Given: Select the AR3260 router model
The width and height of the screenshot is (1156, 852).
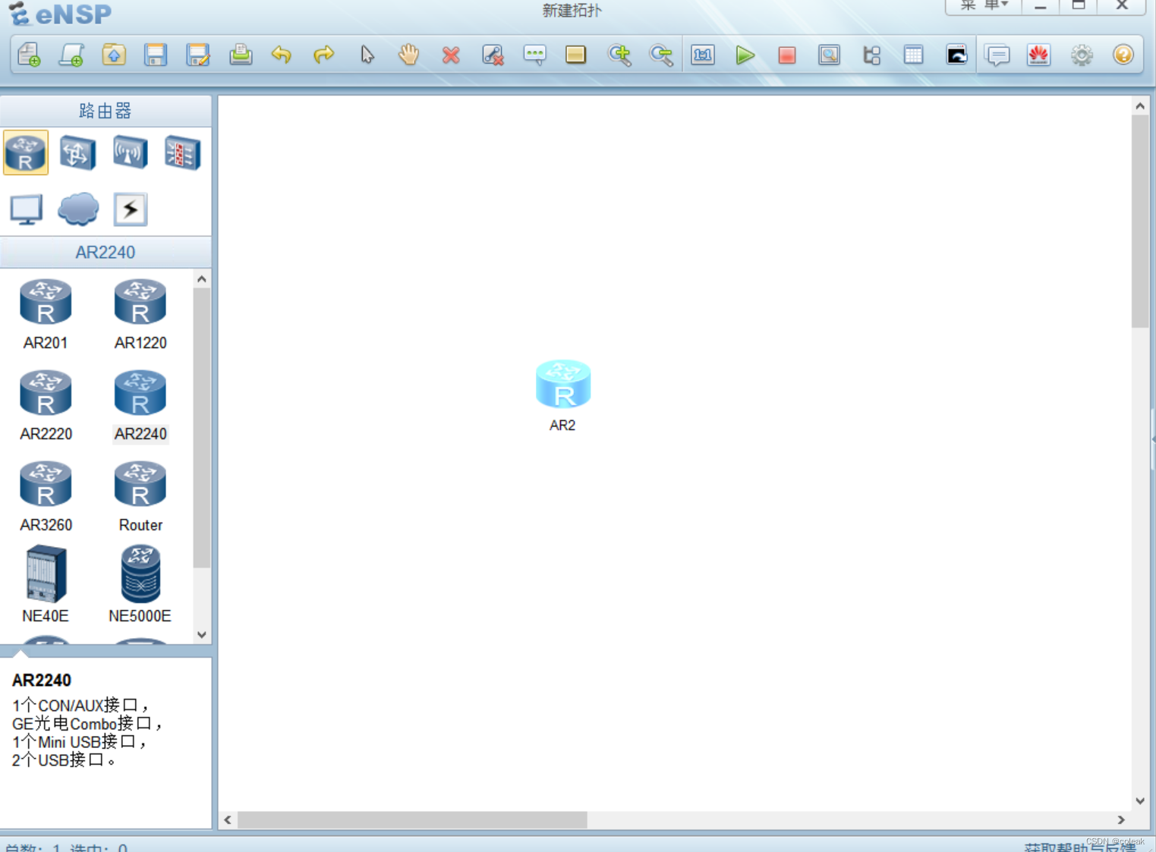Looking at the screenshot, I should pyautogui.click(x=46, y=496).
